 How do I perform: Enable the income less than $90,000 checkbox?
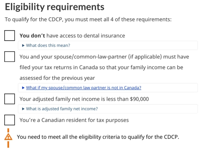pos(10,99)
